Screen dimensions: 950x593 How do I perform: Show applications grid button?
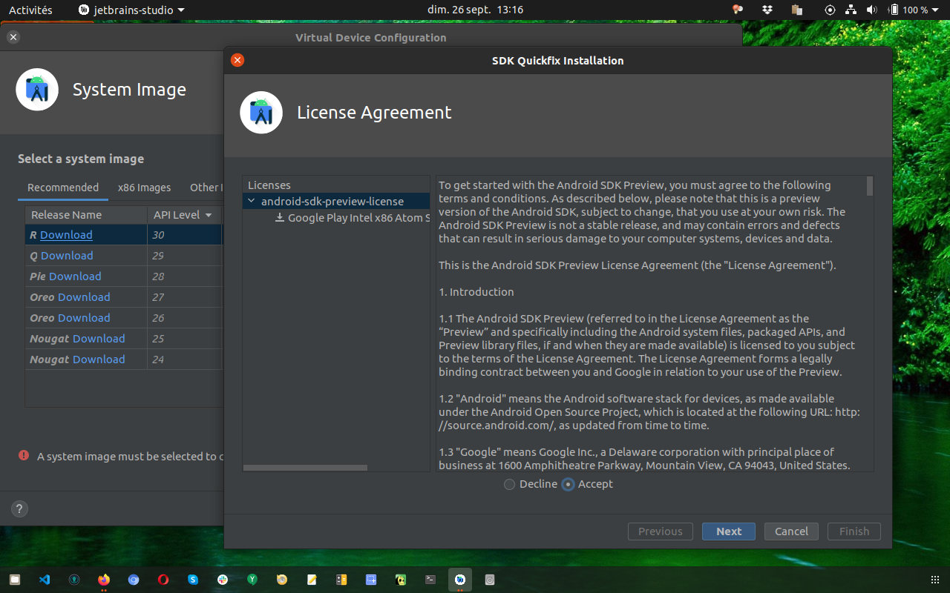coord(934,580)
